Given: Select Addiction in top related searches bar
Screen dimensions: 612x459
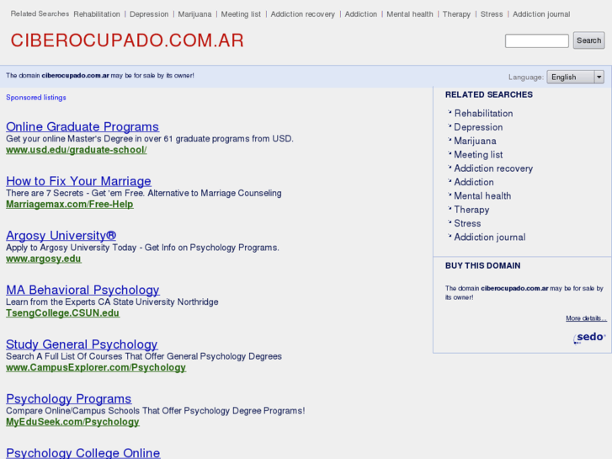Looking at the screenshot, I should tap(360, 14).
